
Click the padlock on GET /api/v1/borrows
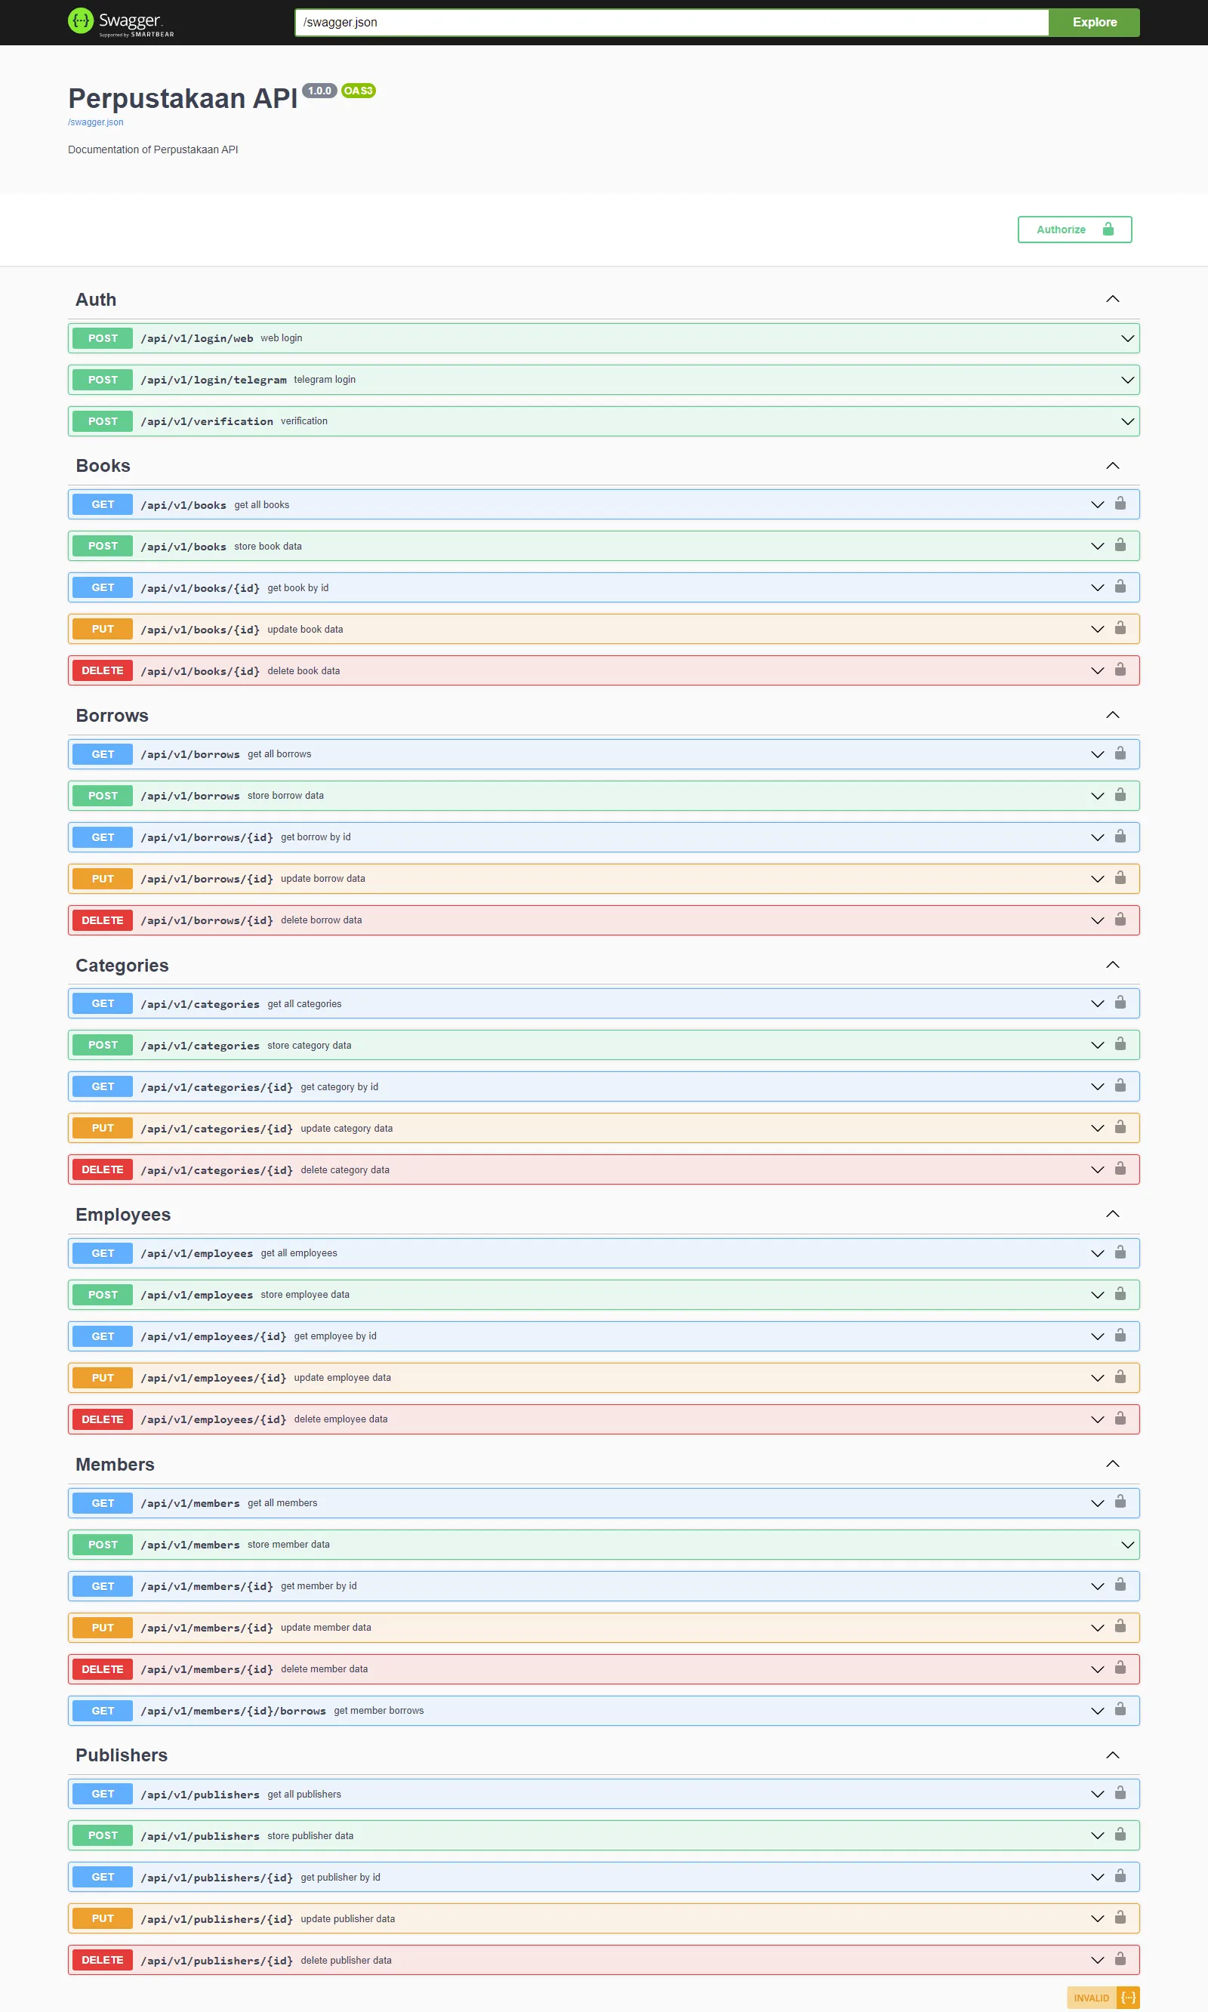[x=1120, y=753]
